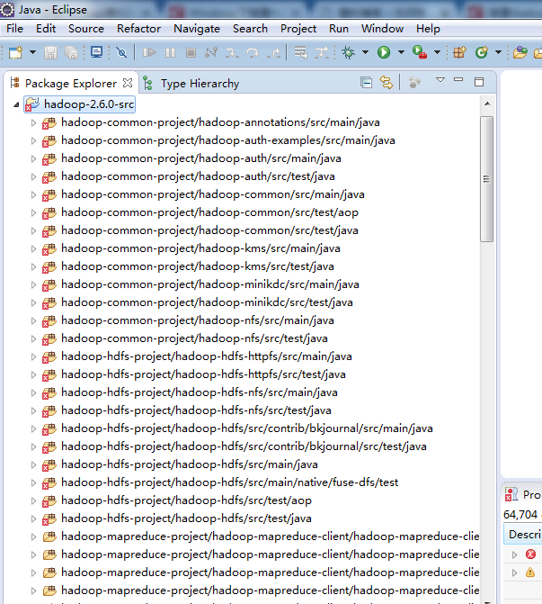Click the Terminate debug icon
542x604 pixels.
click(x=191, y=52)
